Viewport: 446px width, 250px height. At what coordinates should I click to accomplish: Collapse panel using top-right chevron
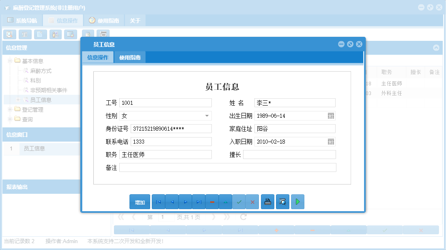pyautogui.click(x=437, y=47)
